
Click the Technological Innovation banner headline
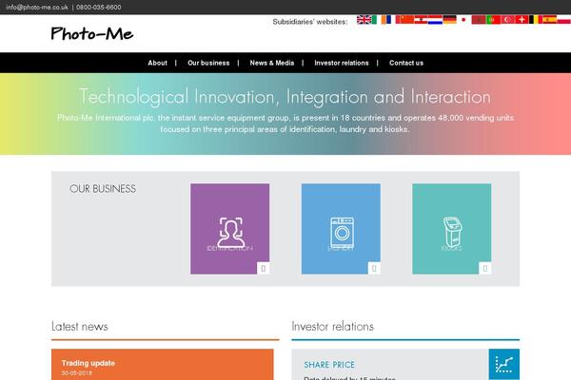pyautogui.click(x=285, y=97)
